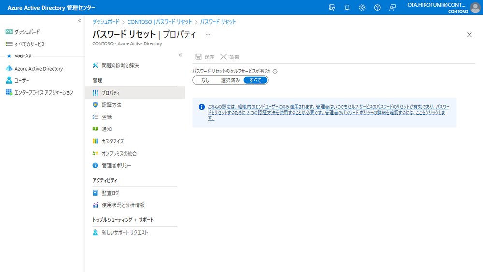This screenshot has height=272, width=483.
Task: Click the 問題の診断と解決 wrench icon
Action: tap(95, 65)
